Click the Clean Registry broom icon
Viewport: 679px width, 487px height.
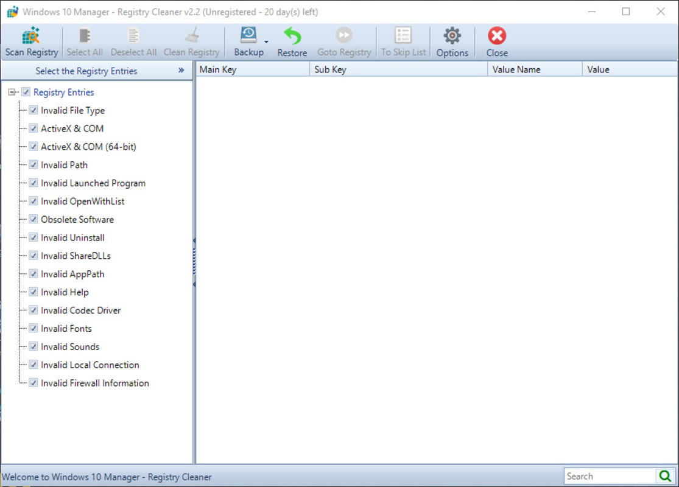coord(192,35)
